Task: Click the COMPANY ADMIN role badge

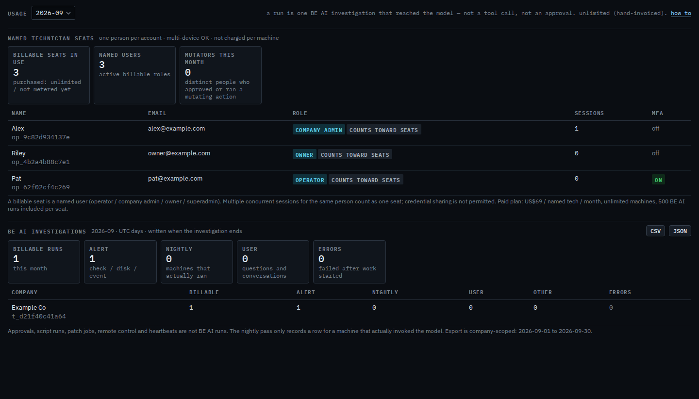Action: [319, 130]
